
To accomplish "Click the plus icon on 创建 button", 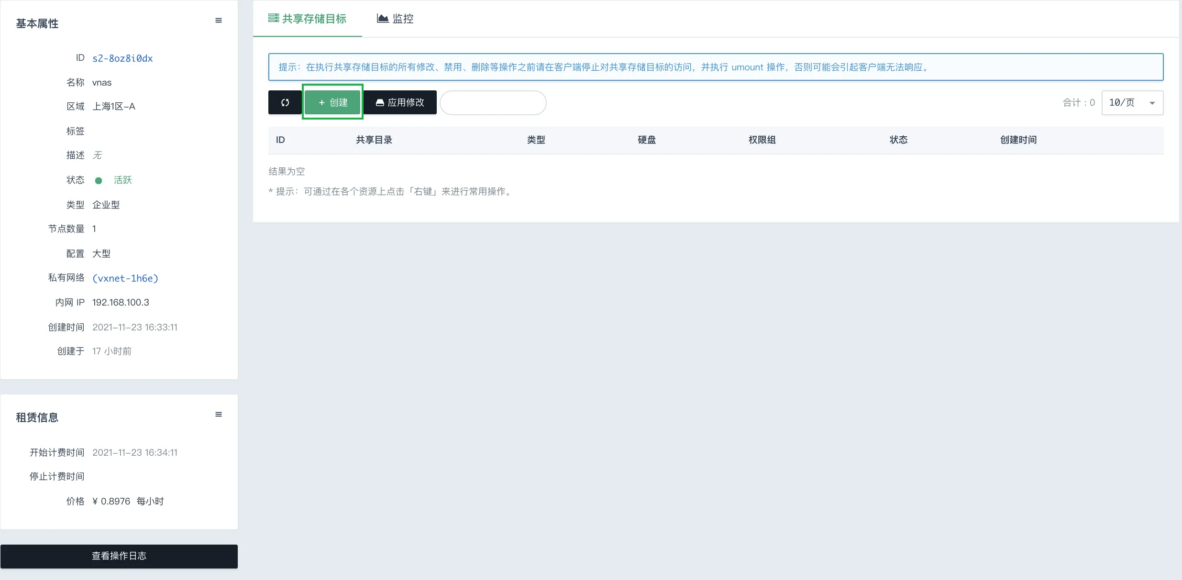I will 322,103.
